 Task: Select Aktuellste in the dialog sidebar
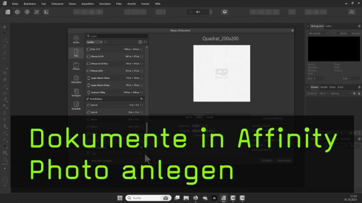[76, 79]
